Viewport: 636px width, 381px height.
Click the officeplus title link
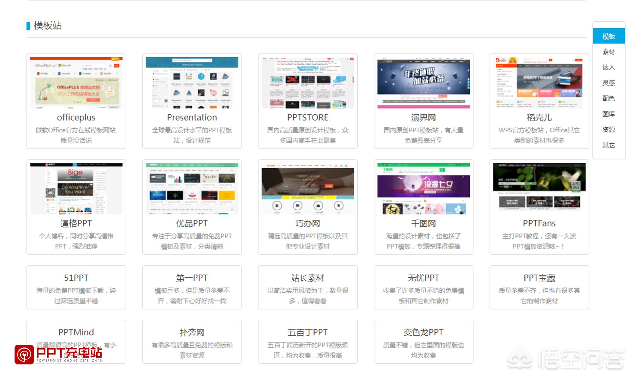click(x=76, y=118)
